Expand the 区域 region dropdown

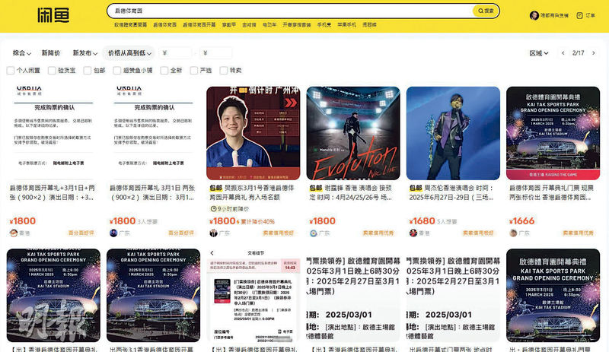(538, 53)
